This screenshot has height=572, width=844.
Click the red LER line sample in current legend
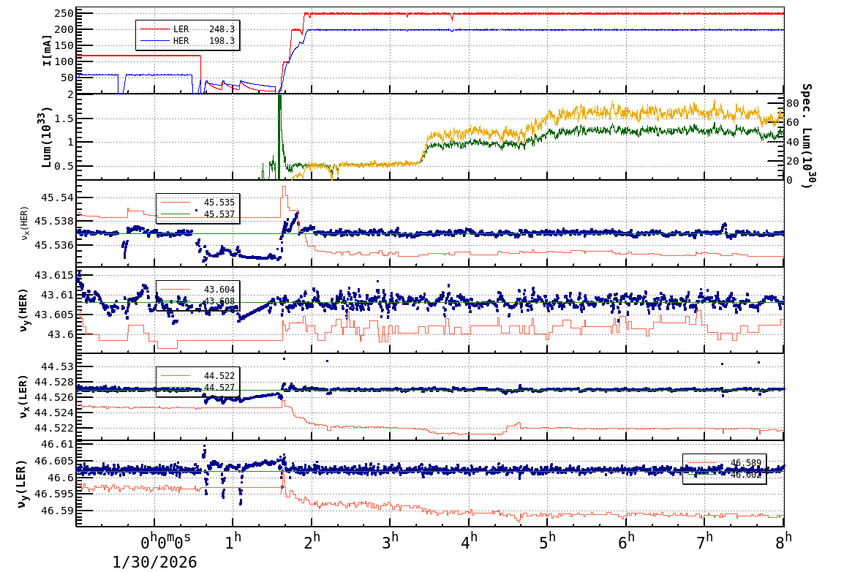pos(155,29)
